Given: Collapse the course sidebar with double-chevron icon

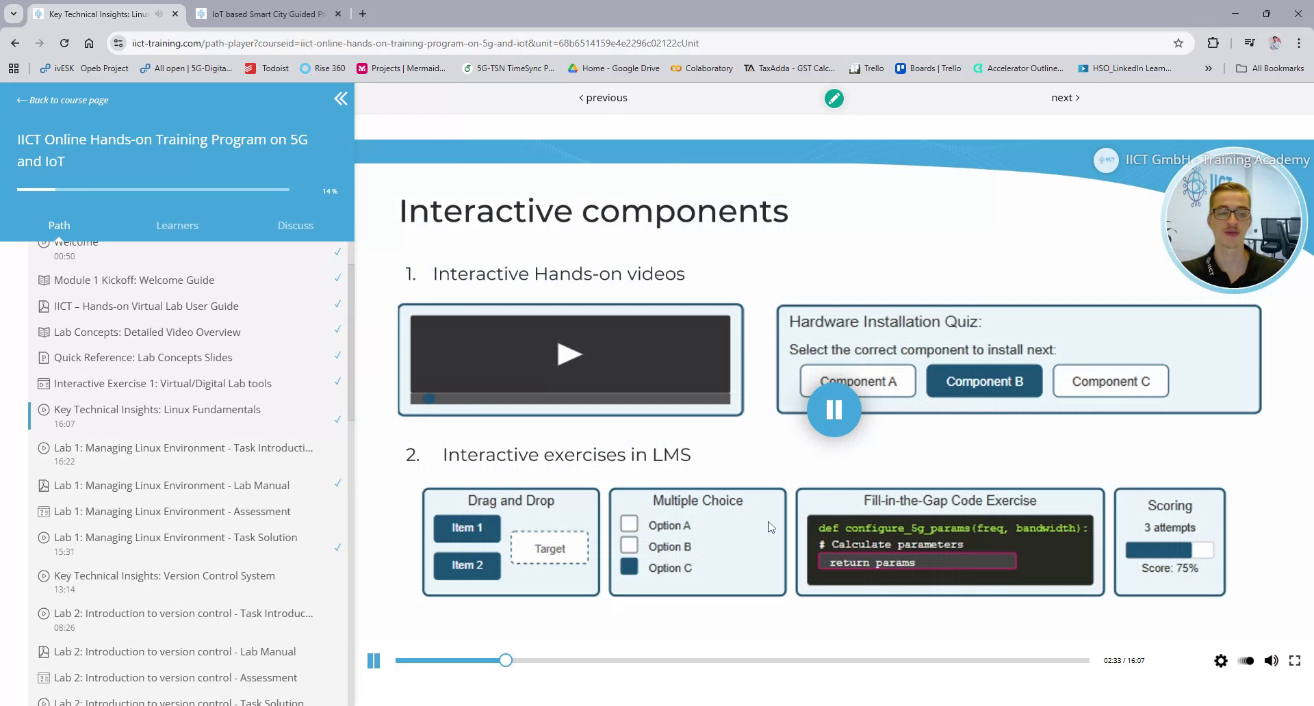Looking at the screenshot, I should point(341,99).
